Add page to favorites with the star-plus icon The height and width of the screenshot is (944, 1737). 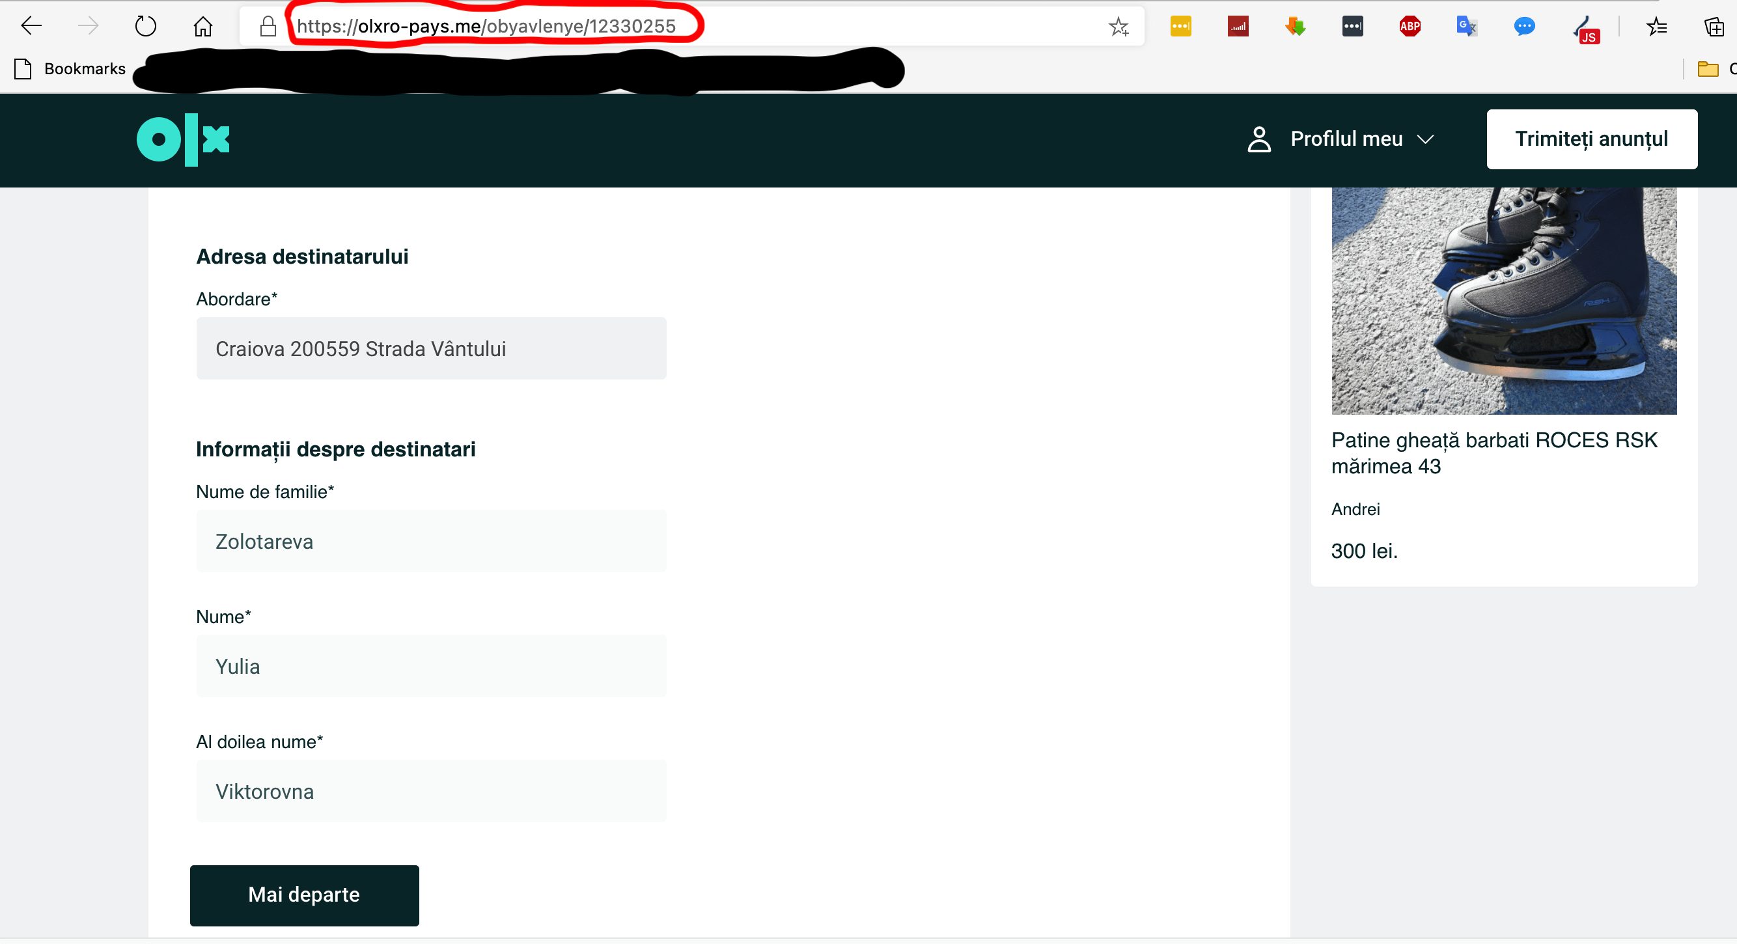pos(1119,26)
